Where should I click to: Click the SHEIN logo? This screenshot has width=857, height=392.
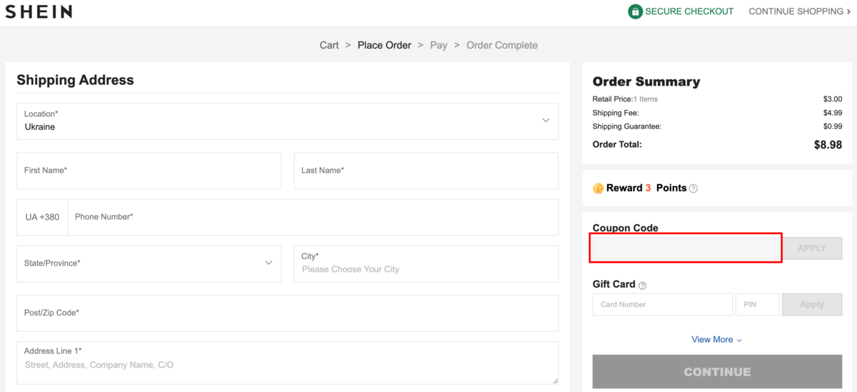39,12
